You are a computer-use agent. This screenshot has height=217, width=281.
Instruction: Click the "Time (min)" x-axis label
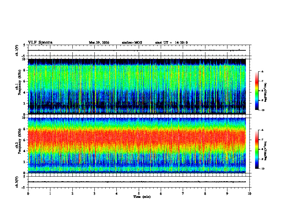[142, 197]
